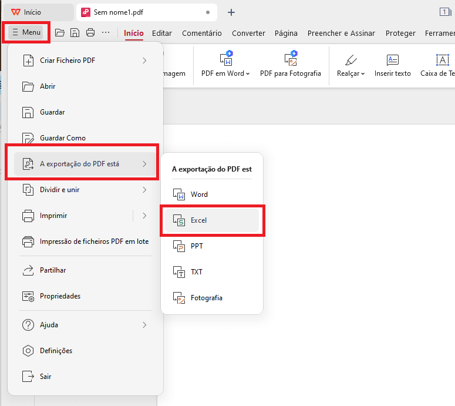Click the save disk toolbar icon

tap(75, 32)
